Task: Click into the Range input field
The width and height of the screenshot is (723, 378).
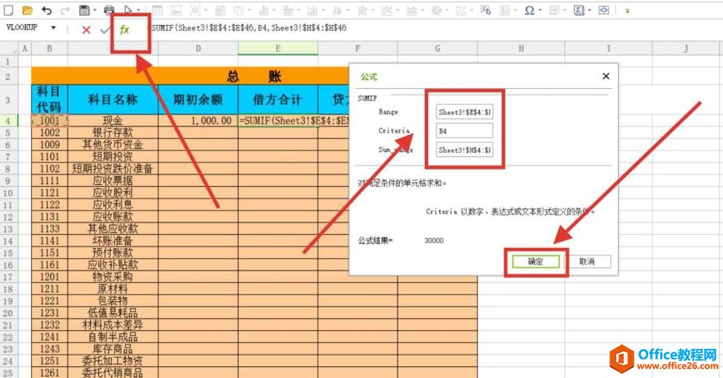Action: (464, 112)
